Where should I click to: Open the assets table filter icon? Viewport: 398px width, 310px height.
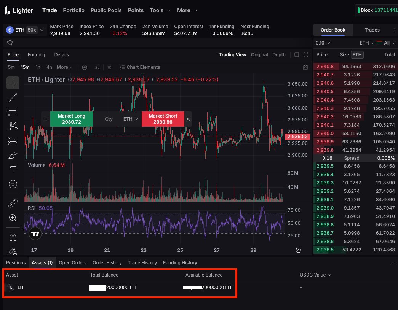393,263
